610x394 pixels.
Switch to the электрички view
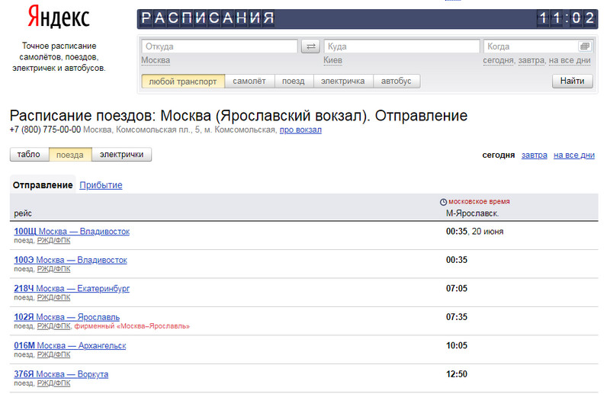coord(121,155)
